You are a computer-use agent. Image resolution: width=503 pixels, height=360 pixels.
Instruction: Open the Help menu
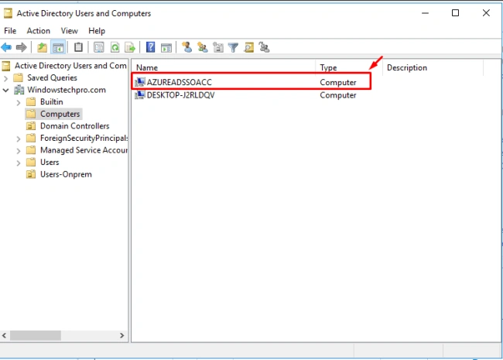(97, 31)
